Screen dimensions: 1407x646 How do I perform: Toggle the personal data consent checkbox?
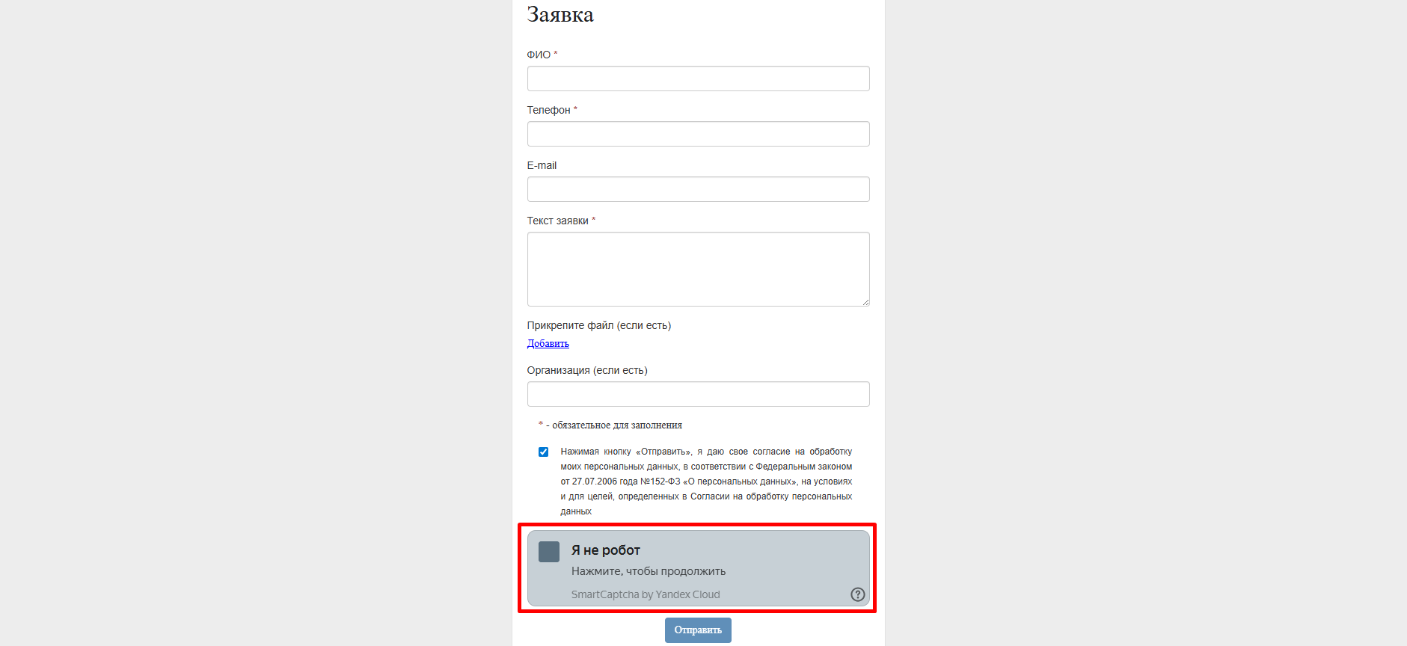(x=543, y=452)
